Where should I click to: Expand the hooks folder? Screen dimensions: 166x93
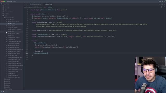coord(8,79)
